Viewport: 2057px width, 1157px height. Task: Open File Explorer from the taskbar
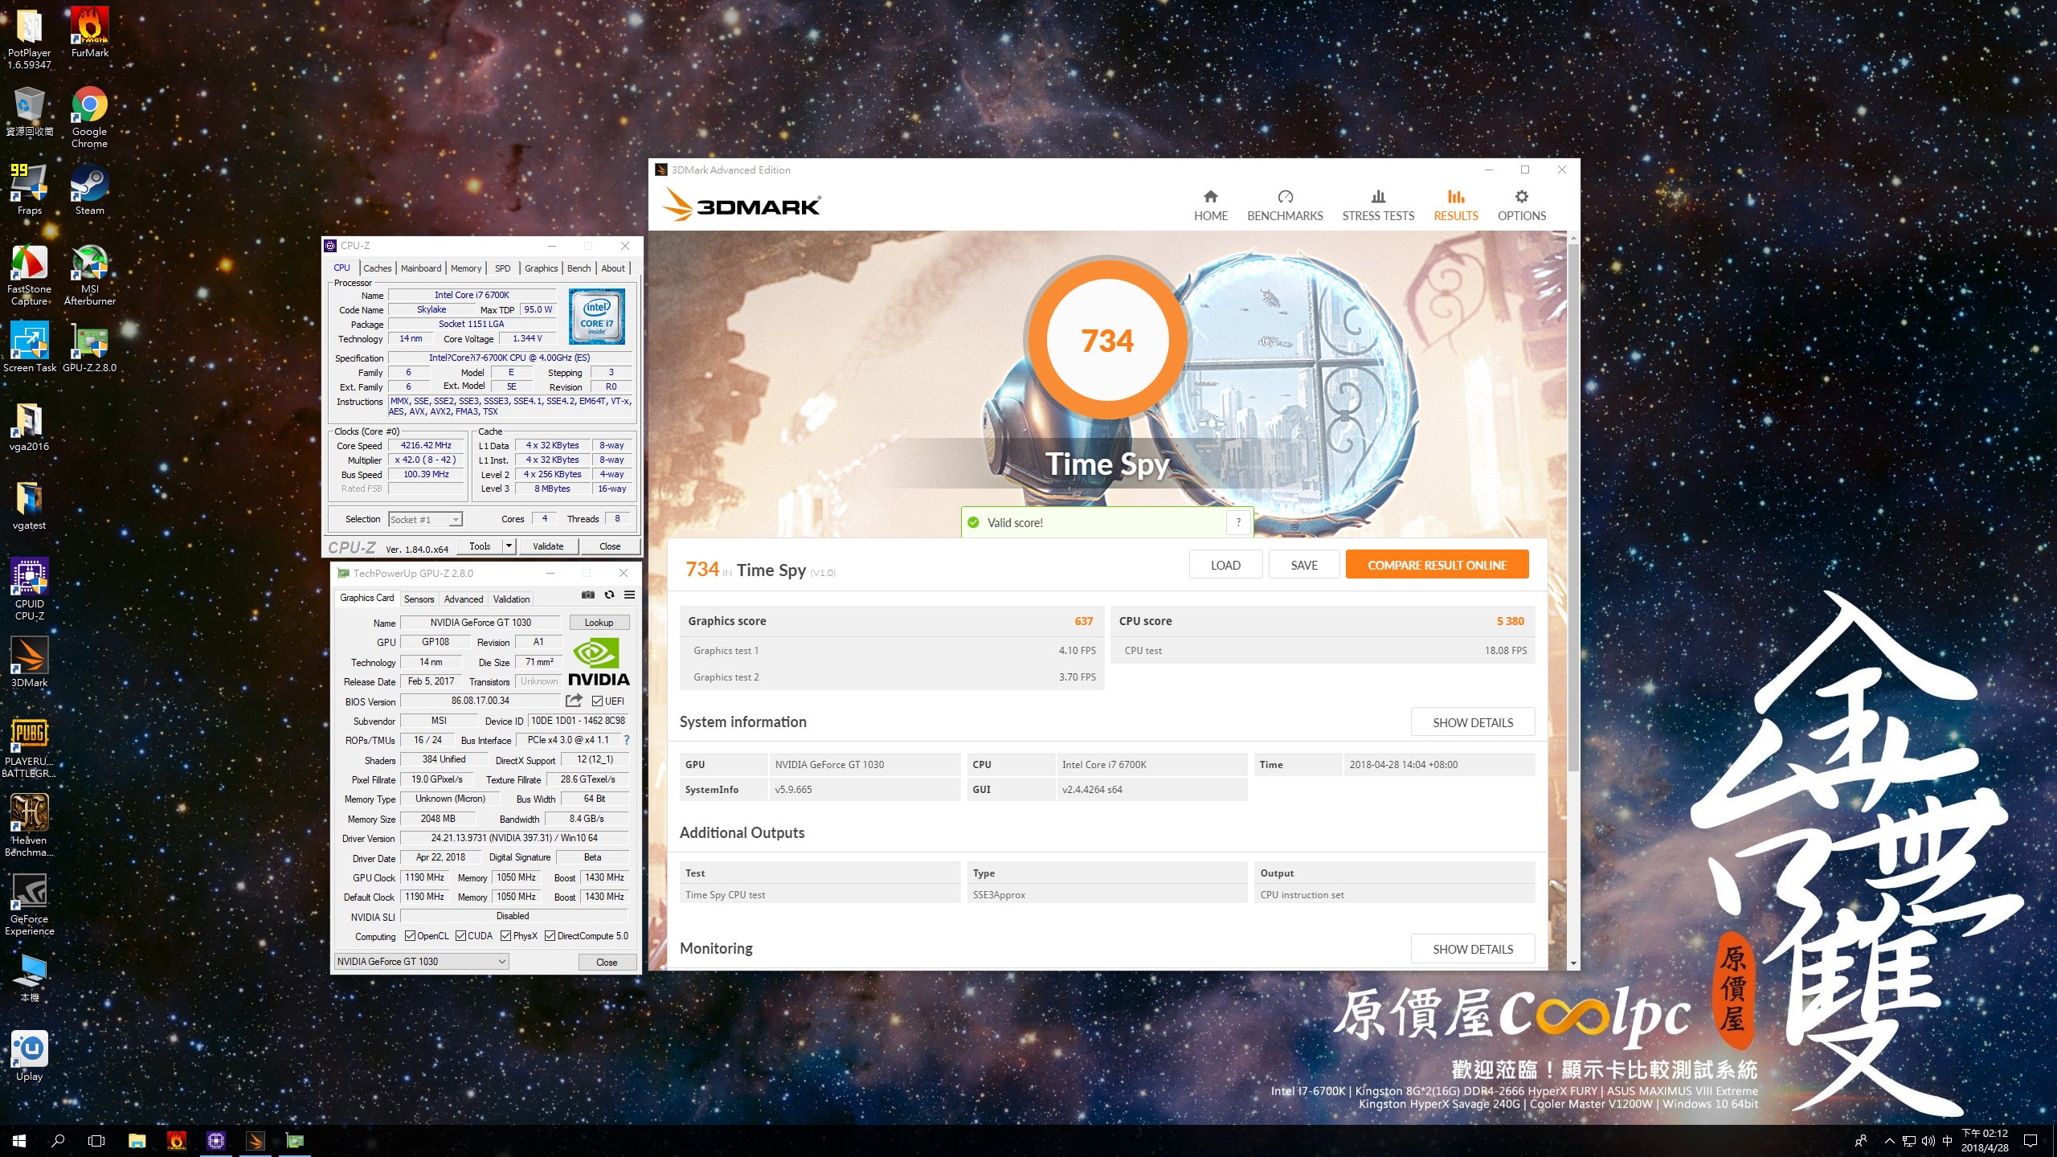click(137, 1141)
